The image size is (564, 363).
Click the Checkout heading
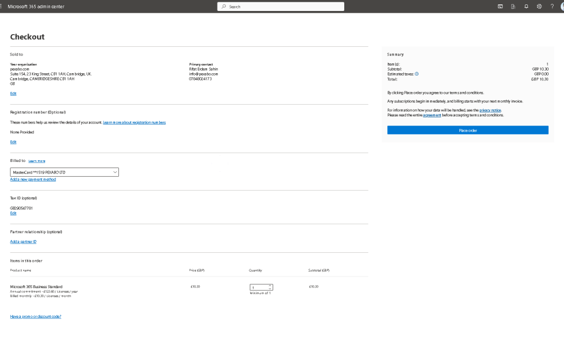coord(28,37)
